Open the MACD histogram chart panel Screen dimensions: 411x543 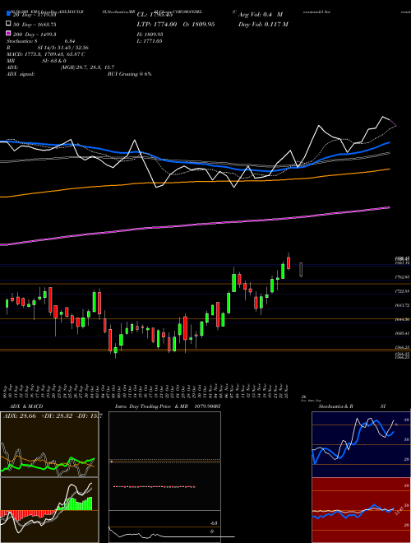tap(49, 510)
